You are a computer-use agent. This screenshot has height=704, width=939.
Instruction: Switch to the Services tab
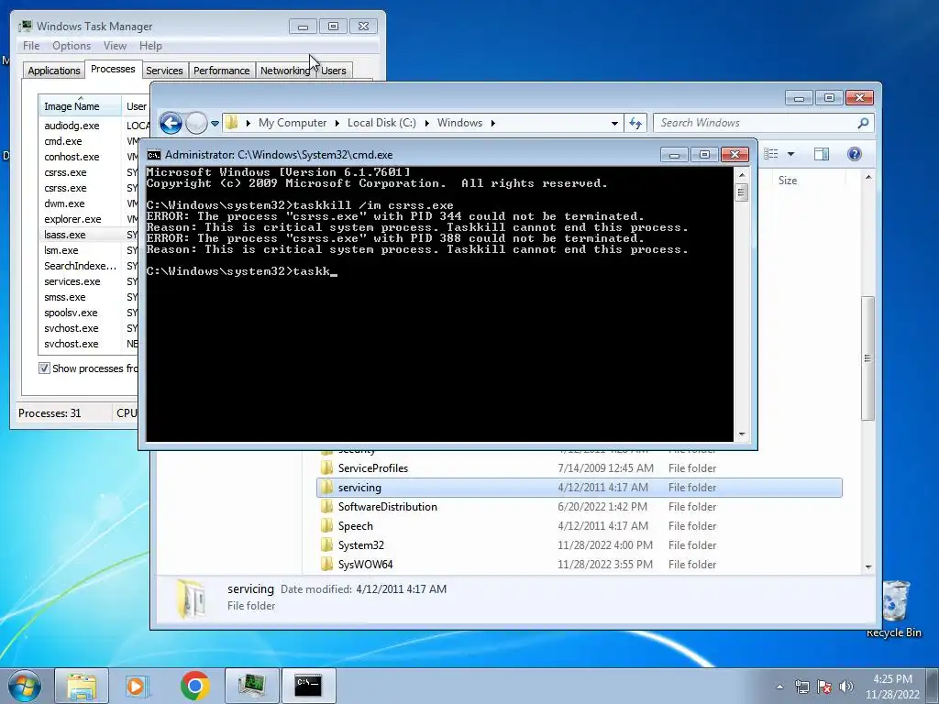[164, 71]
